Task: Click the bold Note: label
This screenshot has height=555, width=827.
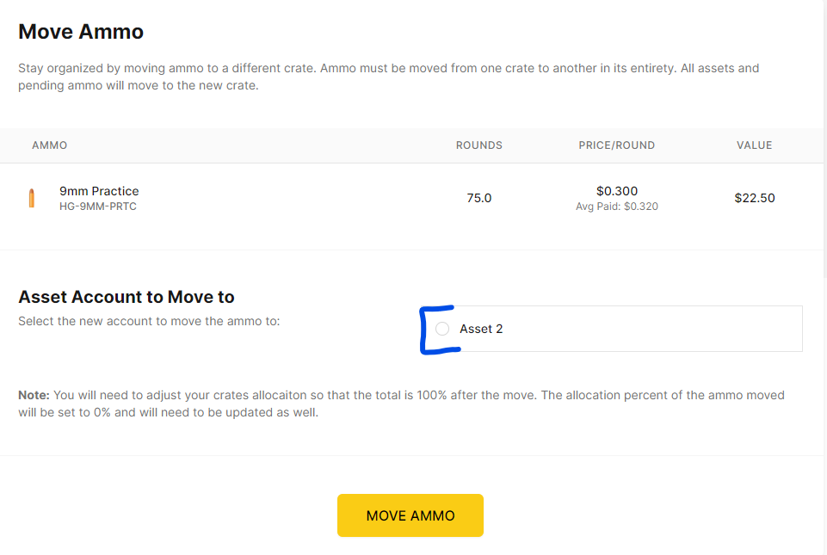Action: 34,395
